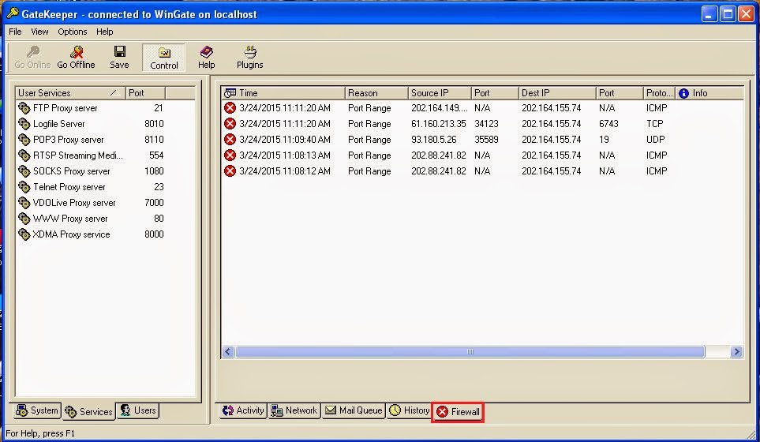The image size is (760, 442).
Task: Select the VDOLive Proxy server gear icon
Action: [x=24, y=203]
